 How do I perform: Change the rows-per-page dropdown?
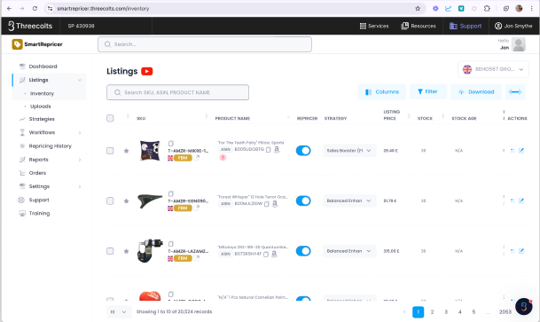click(x=119, y=312)
